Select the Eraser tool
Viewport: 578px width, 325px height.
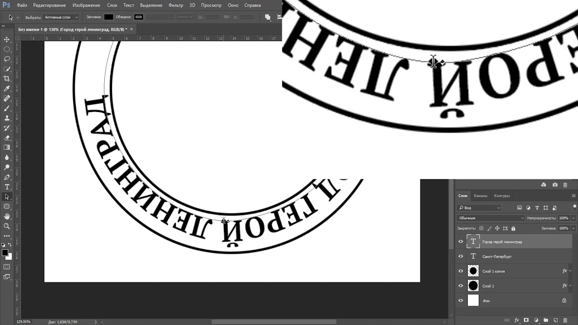click(x=7, y=138)
